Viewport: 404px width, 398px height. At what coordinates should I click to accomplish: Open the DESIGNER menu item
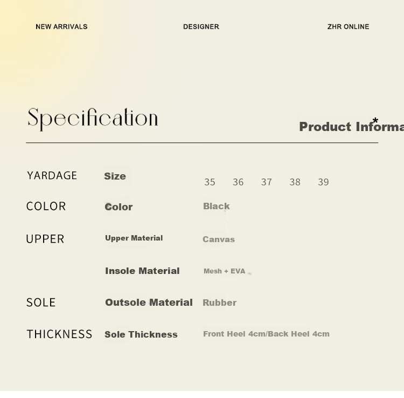(201, 27)
